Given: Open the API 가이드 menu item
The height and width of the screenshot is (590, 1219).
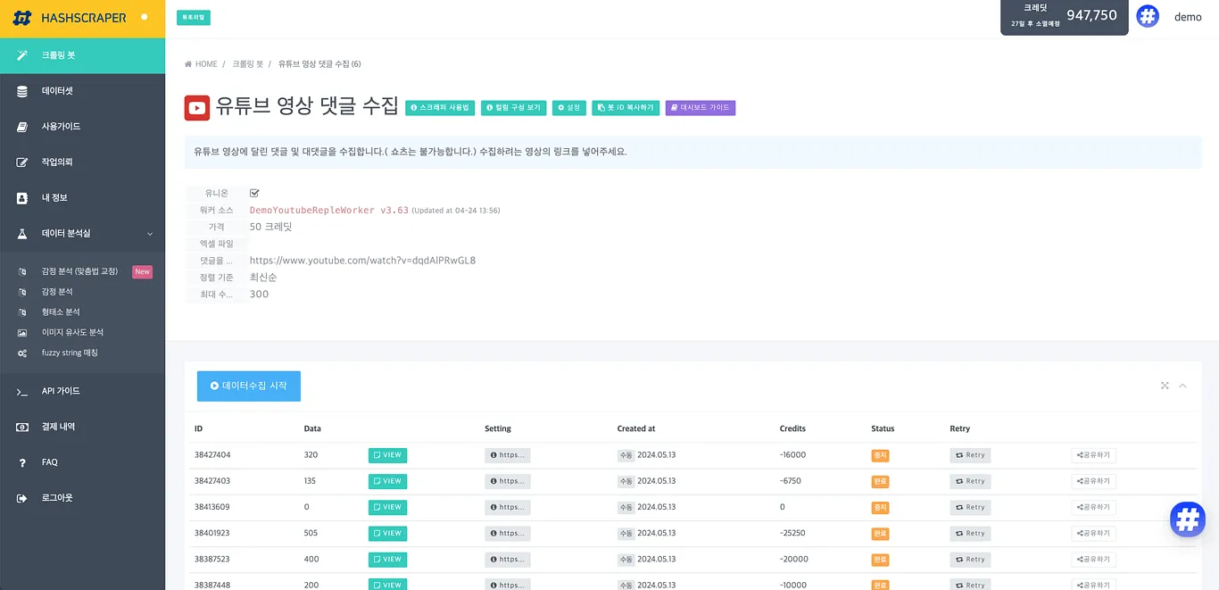Looking at the screenshot, I should click(x=61, y=391).
